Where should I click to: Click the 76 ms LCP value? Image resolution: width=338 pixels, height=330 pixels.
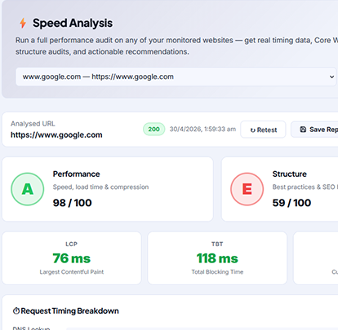click(x=72, y=258)
